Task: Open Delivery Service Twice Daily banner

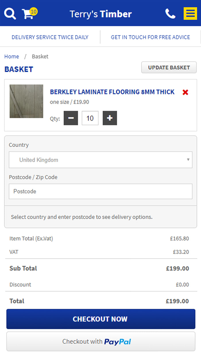Action: pos(50,37)
